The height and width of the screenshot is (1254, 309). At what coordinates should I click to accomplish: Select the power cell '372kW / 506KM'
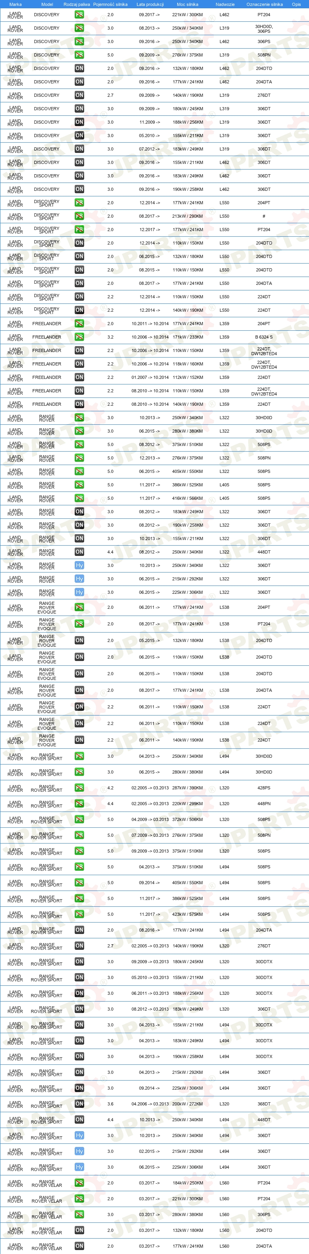(187, 820)
